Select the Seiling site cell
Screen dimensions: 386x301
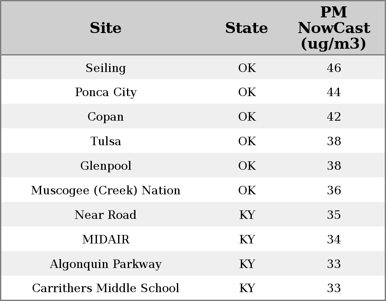[x=105, y=68]
